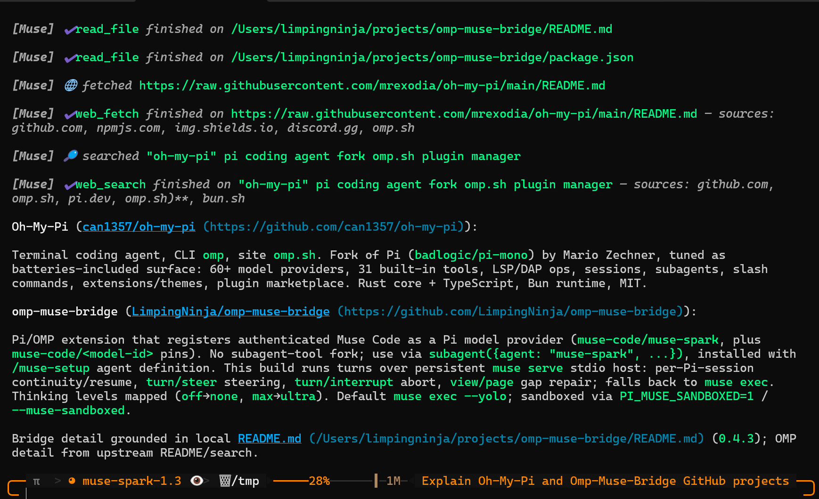Click the 28% context usage bar
The width and height of the screenshot is (819, 499).
(324, 481)
